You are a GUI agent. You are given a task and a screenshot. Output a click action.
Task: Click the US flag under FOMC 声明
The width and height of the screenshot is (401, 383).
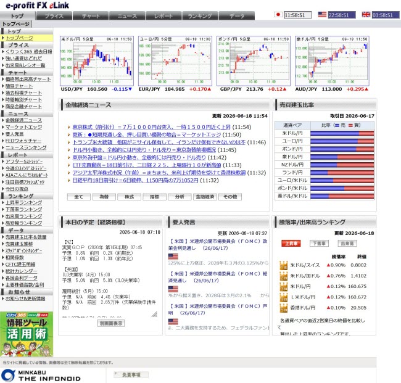173,322
